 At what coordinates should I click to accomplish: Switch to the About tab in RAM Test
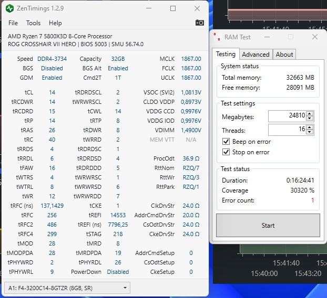[284, 55]
